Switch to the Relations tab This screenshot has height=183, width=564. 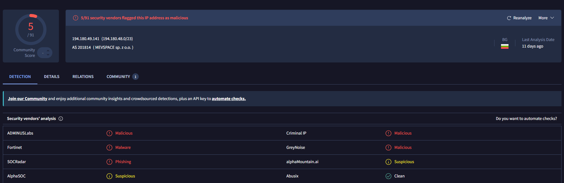click(x=83, y=77)
